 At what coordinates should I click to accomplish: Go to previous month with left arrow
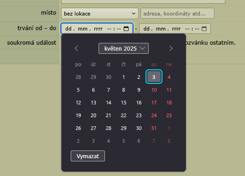pos(76,48)
